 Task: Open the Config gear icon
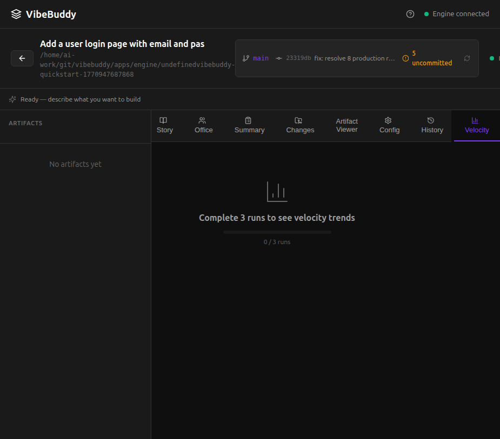point(387,120)
